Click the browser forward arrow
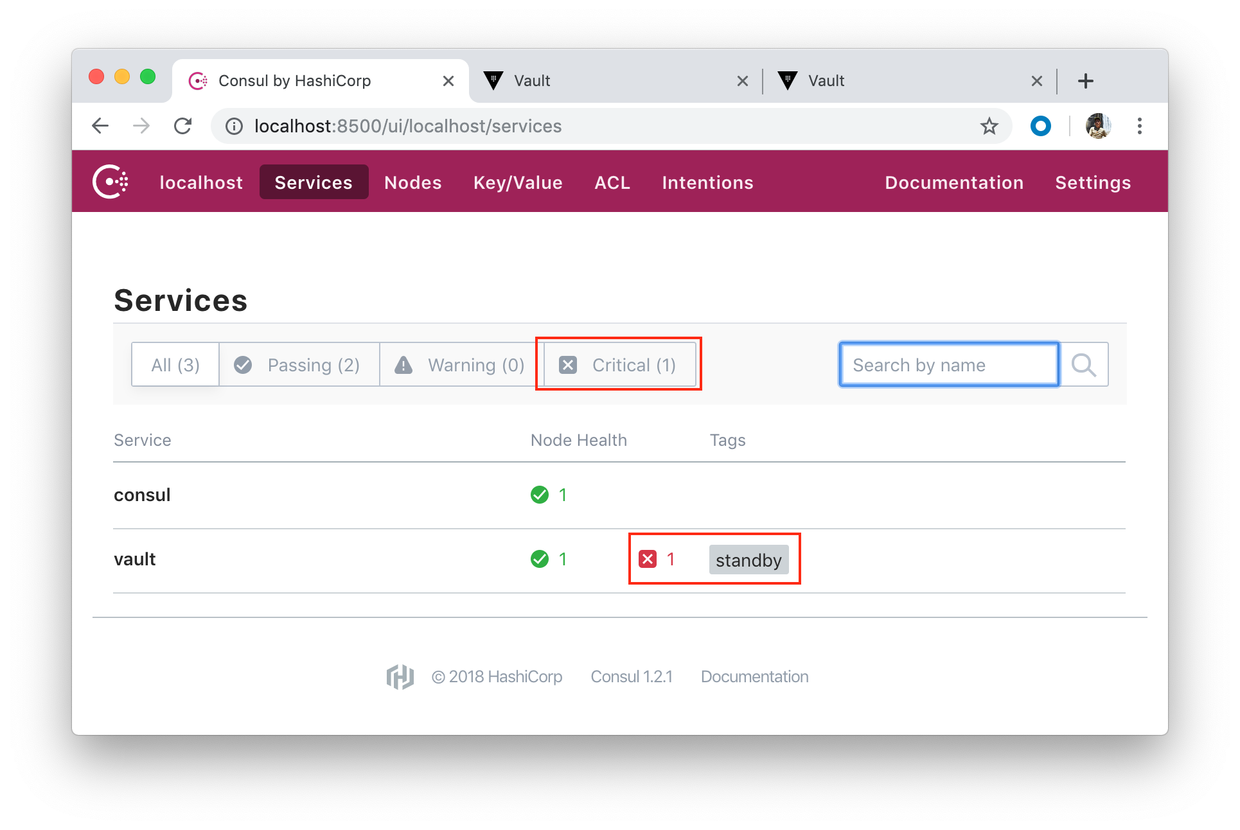 141,126
